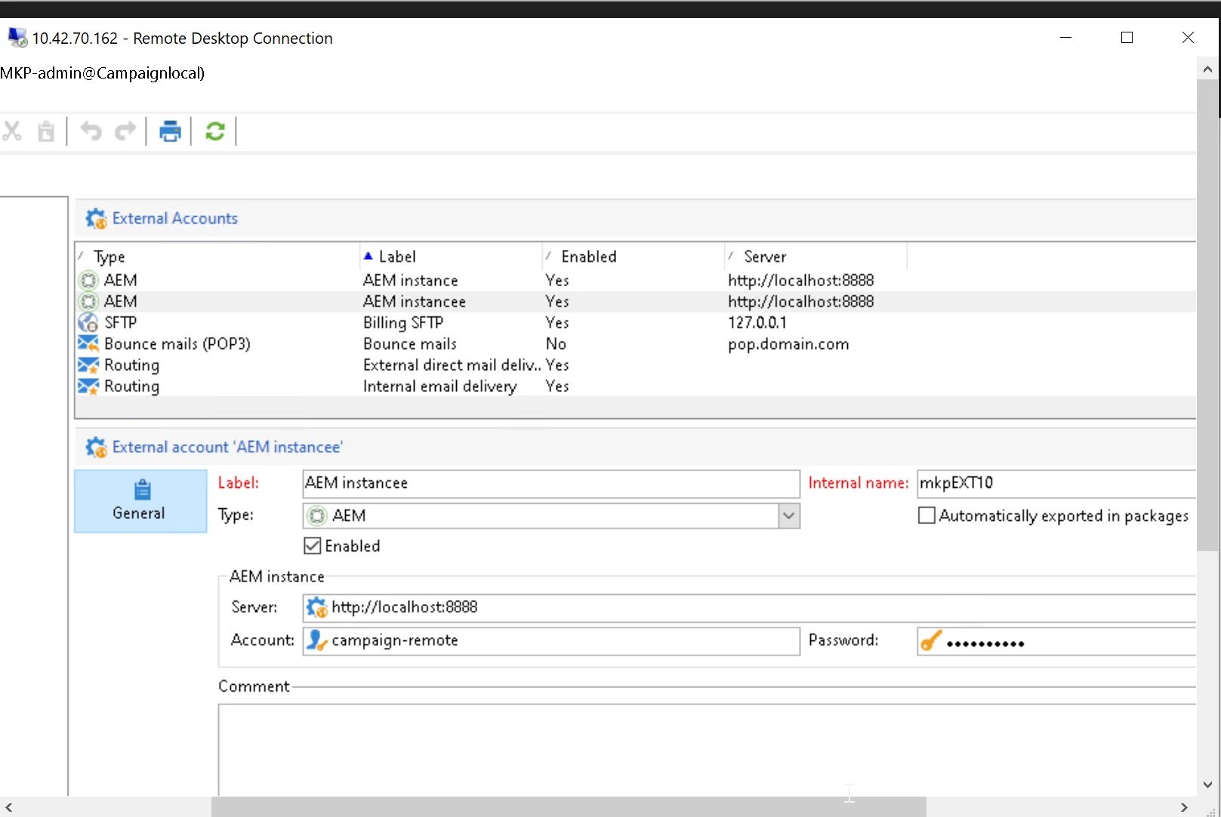Click the Cut scissors toolbar icon
This screenshot has height=817, width=1221.
point(11,131)
